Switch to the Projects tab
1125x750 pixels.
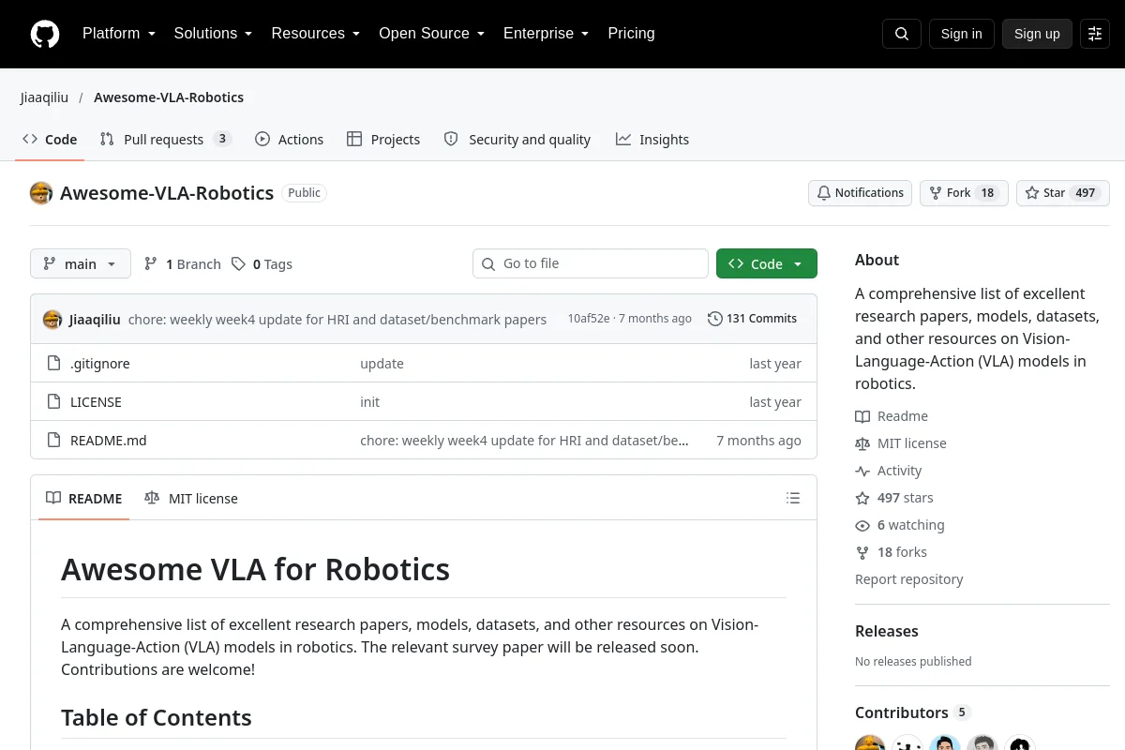click(x=383, y=140)
